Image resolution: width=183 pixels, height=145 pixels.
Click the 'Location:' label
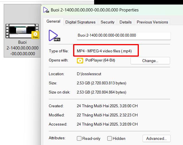tap(57, 74)
